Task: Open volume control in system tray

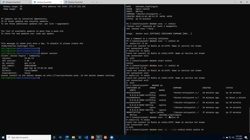Action: coord(233,137)
